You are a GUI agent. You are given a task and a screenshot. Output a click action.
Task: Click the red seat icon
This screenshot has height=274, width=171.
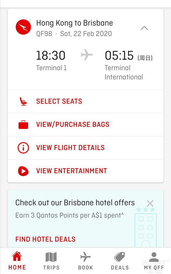click(x=23, y=101)
